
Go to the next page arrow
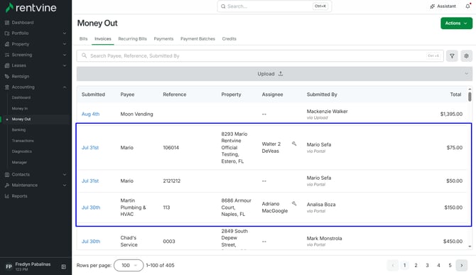click(462, 265)
